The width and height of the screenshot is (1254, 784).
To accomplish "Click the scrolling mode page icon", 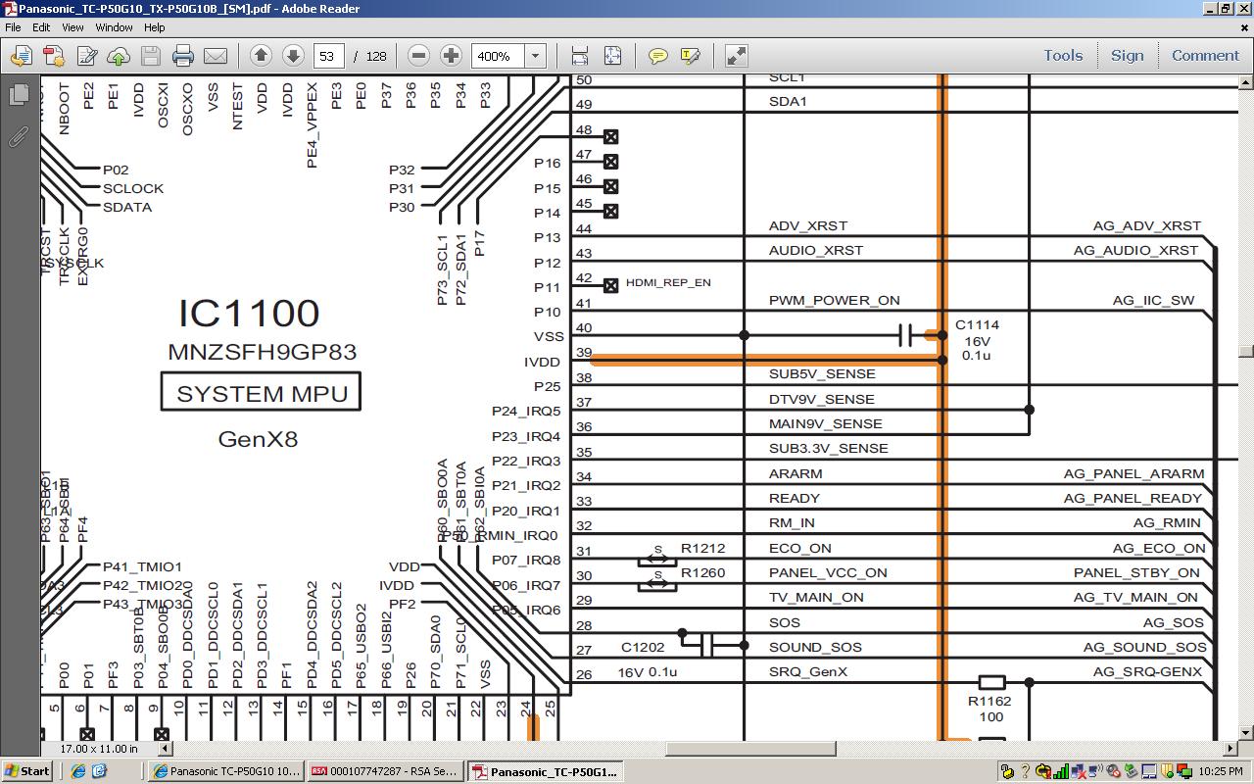I will point(580,56).
